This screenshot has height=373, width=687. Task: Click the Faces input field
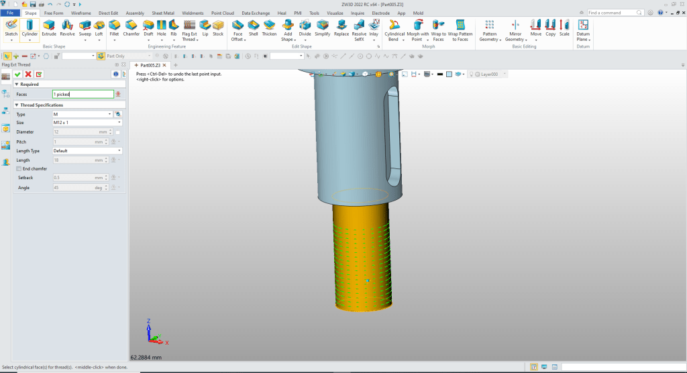(x=83, y=95)
